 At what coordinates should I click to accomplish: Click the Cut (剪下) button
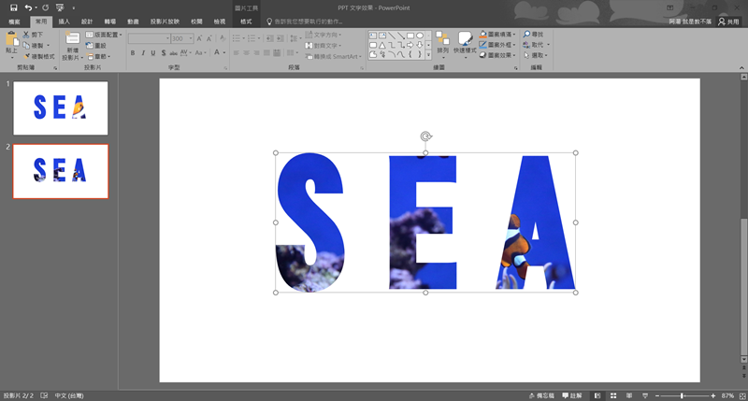point(36,35)
